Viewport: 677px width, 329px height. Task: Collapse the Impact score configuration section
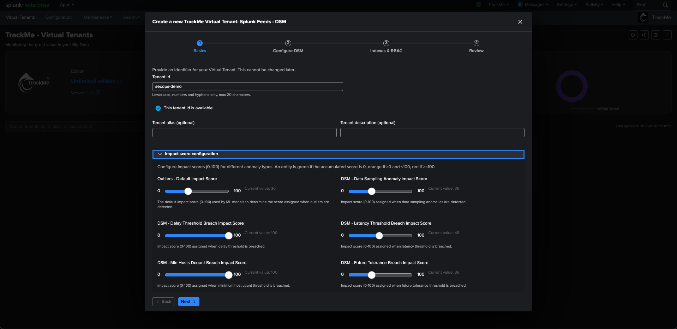pos(160,154)
